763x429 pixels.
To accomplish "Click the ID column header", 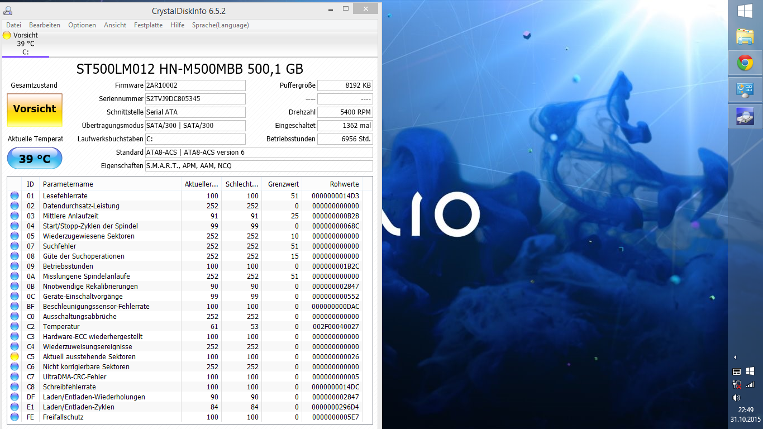I will (x=31, y=184).
